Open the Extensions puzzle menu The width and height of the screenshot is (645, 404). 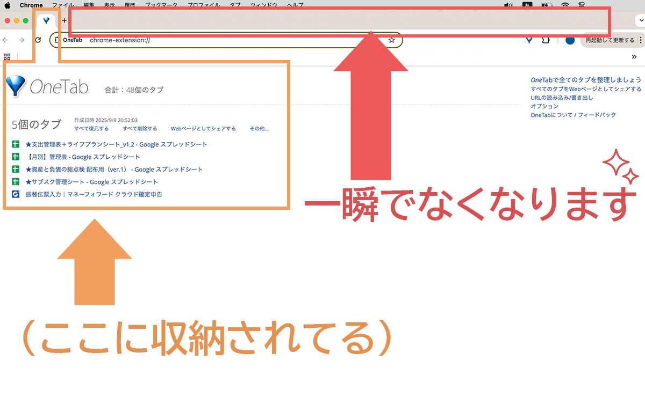(x=546, y=40)
